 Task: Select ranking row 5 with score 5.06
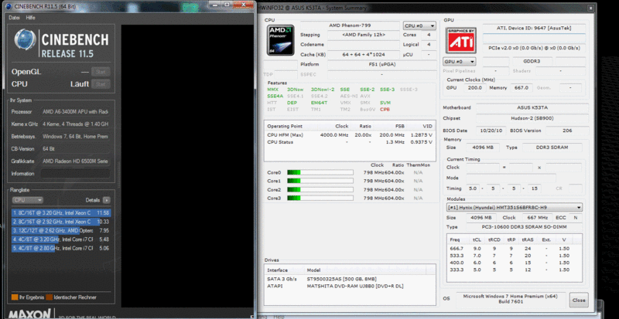[61, 248]
